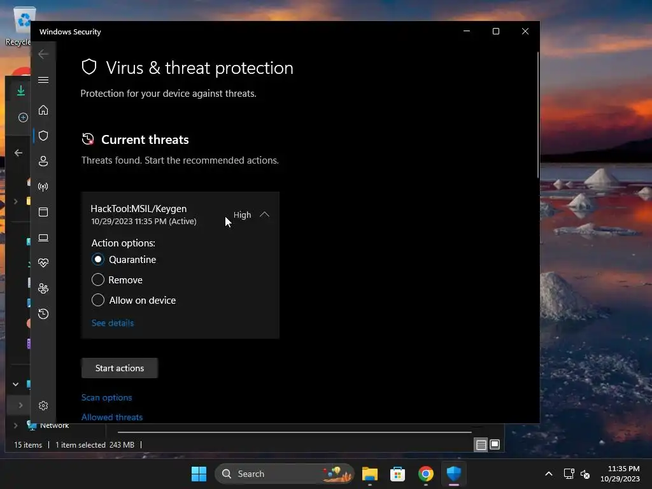
Task: Click the muted volume tray icon
Action: (x=585, y=474)
